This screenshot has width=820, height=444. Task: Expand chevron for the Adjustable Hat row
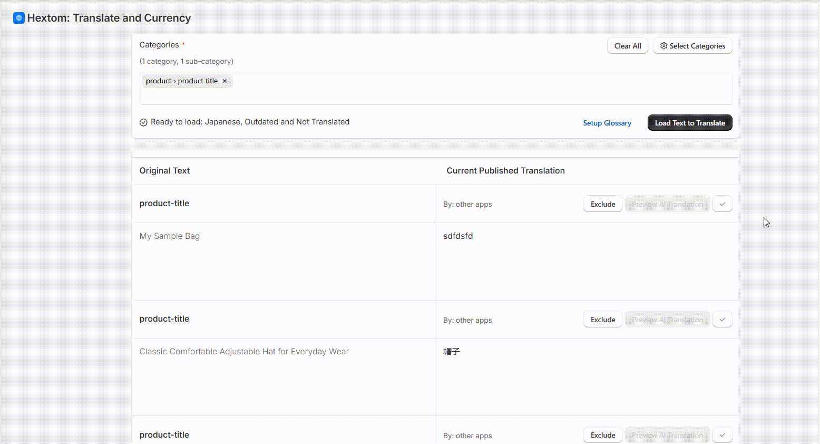click(x=723, y=320)
